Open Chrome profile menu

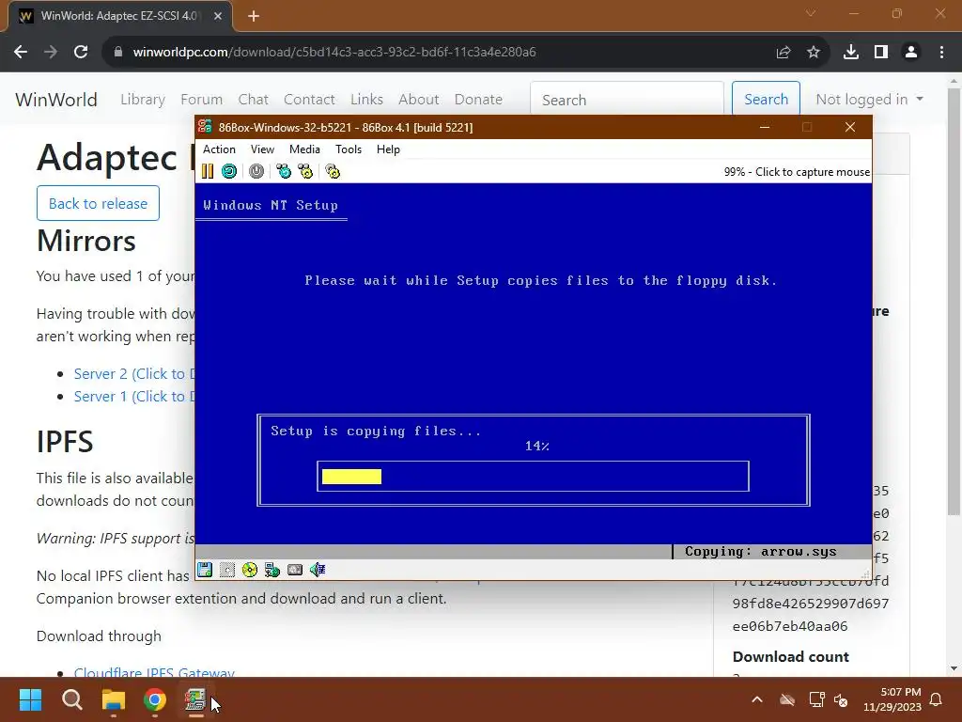coord(911,53)
